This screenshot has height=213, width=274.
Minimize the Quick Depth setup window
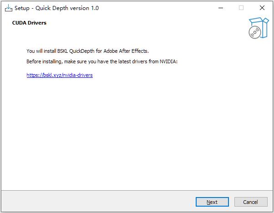[221, 8]
